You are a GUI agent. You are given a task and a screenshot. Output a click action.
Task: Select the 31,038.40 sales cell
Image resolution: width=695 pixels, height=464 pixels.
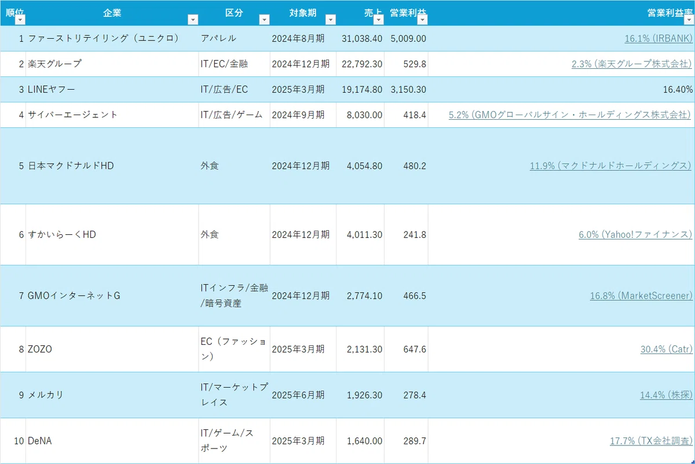[360, 39]
